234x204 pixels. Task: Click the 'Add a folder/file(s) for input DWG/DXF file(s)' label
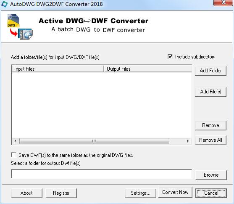[x=55, y=57]
